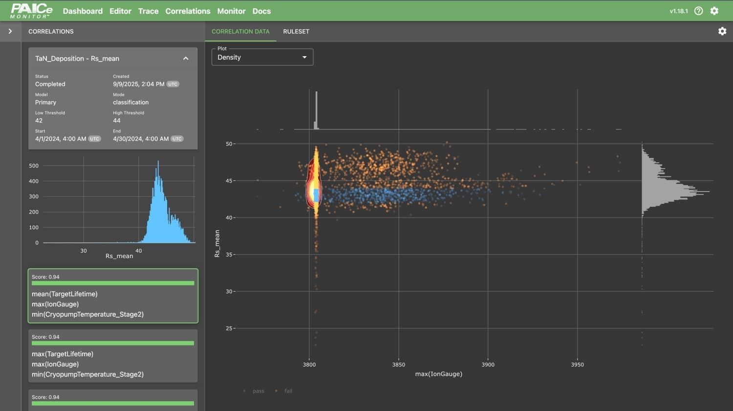Open the Trace page
The width and height of the screenshot is (733, 411).
[x=148, y=11]
